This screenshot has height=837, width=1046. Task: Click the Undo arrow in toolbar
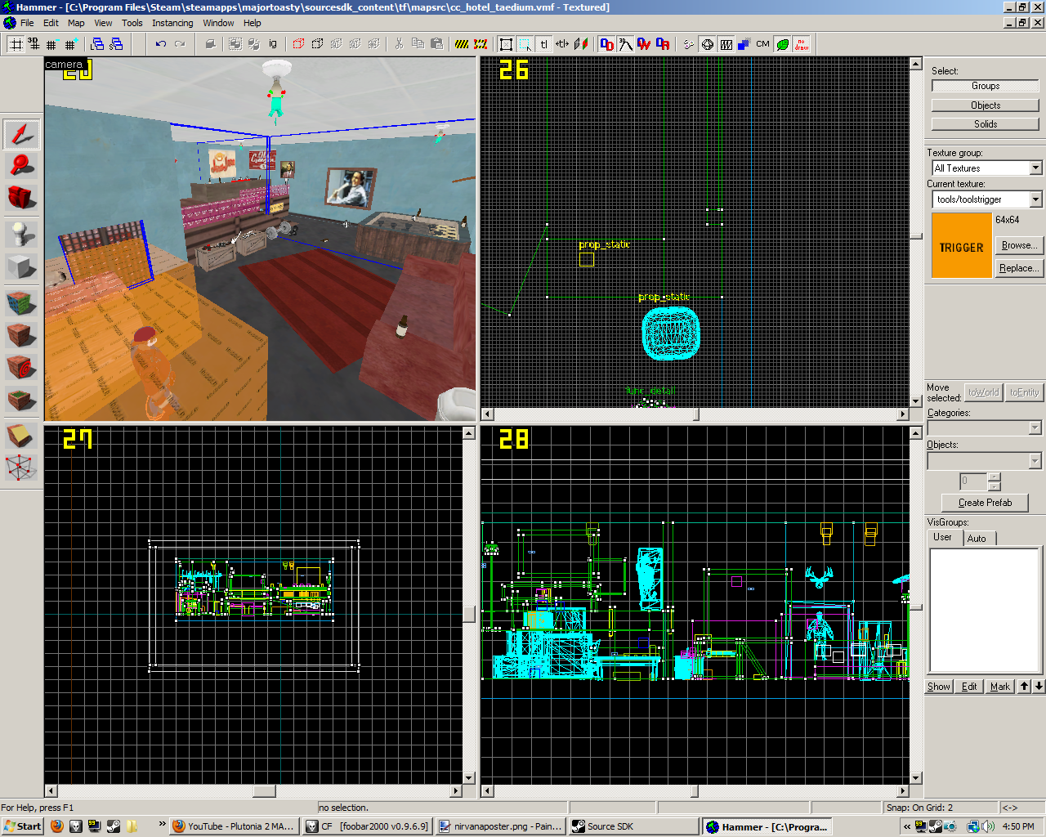[161, 44]
